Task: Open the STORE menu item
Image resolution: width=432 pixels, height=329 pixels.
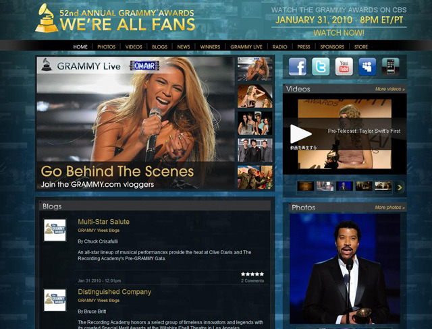Action: point(361,47)
